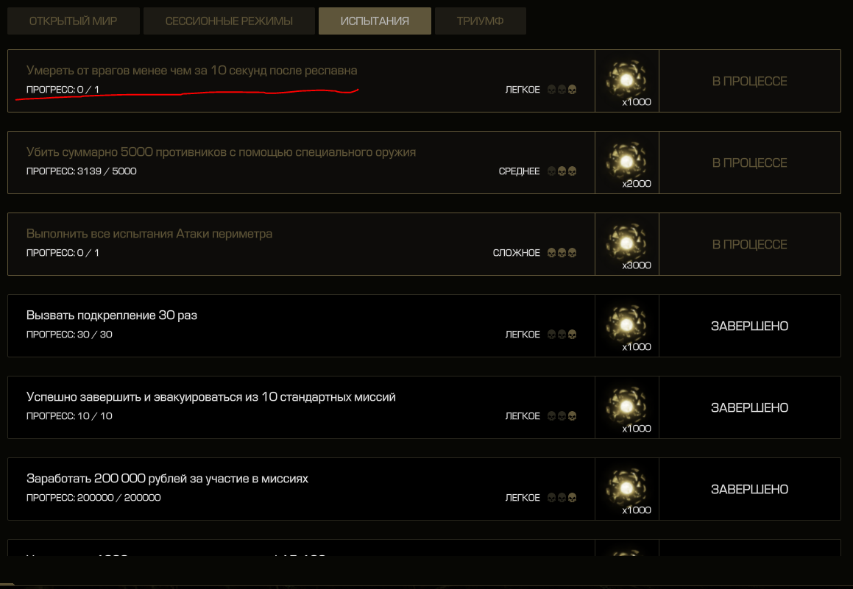Click progress text '3139 / 5000'
Image resolution: width=853 pixels, height=589 pixels.
coord(107,171)
